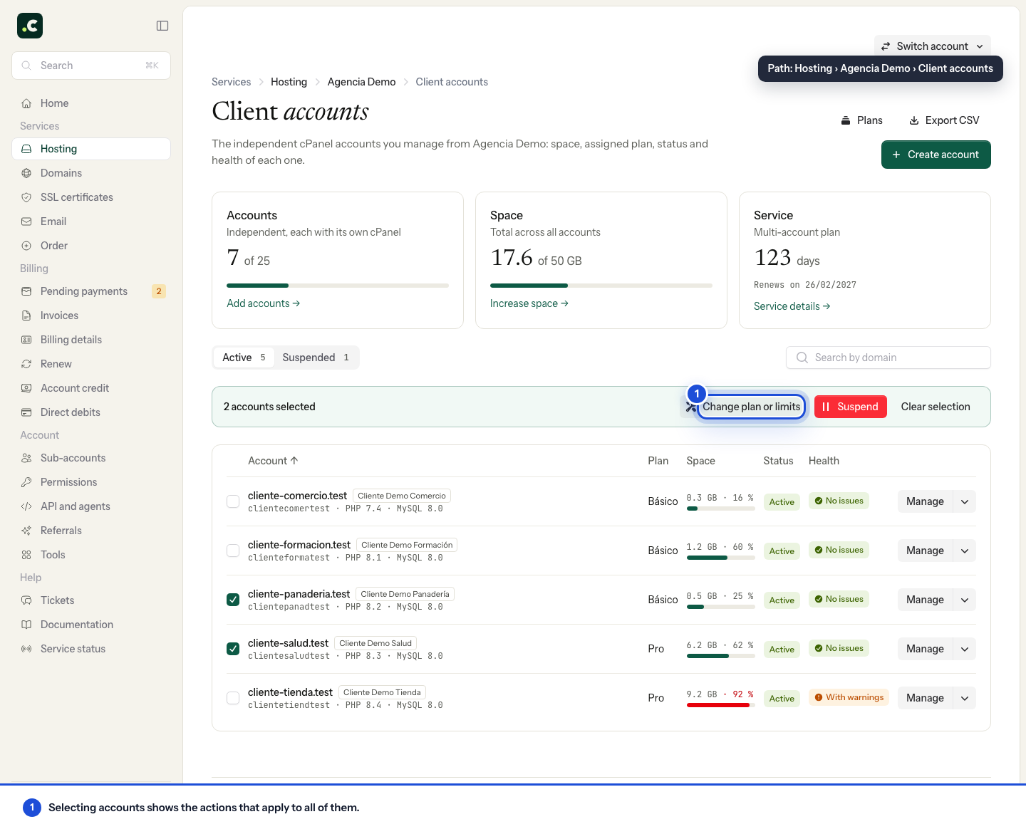Viewport: 1026px width, 829px height.
Task: Click the API and agents code icon
Action: 26,506
